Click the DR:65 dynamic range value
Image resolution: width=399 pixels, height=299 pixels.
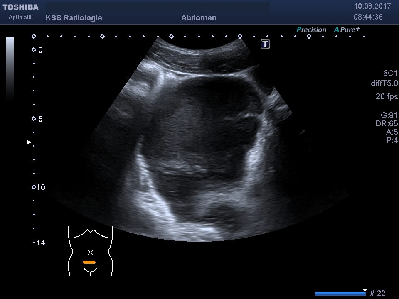(387, 124)
